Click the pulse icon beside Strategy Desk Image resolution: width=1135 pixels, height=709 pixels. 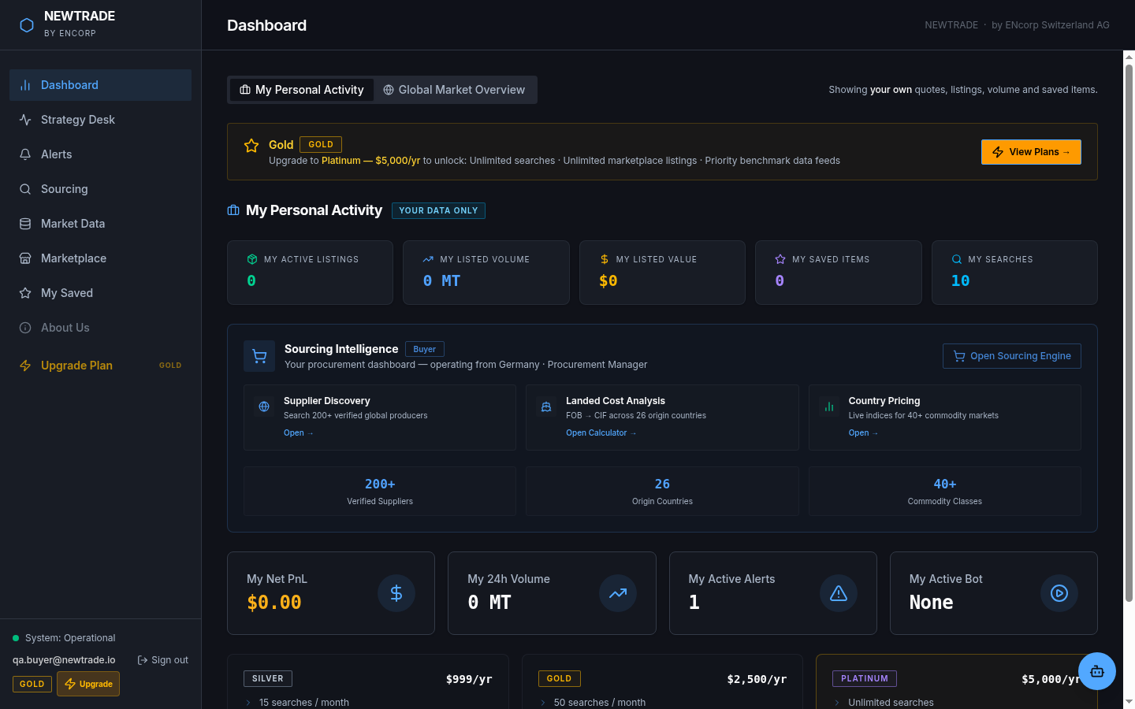click(25, 120)
